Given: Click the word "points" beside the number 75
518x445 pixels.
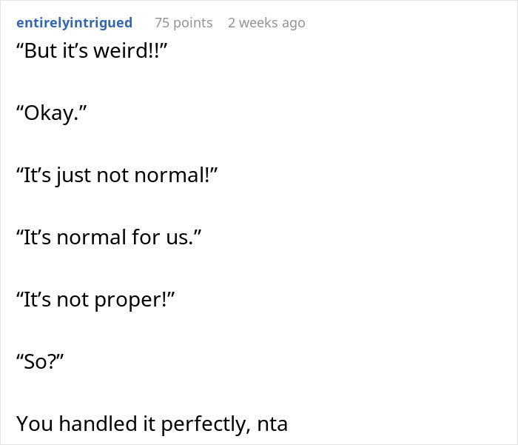Looking at the screenshot, I should tap(193, 23).
